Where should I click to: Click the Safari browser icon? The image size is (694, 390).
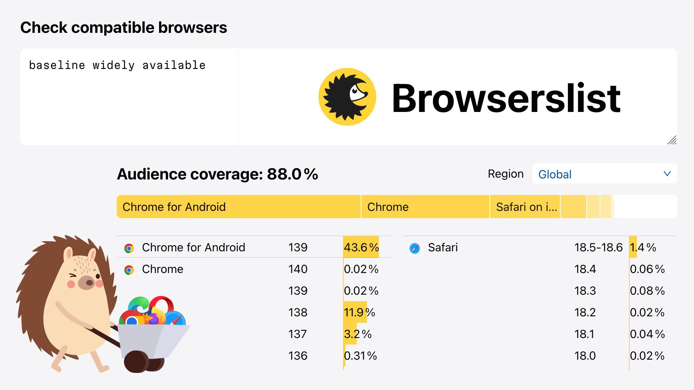pos(414,248)
